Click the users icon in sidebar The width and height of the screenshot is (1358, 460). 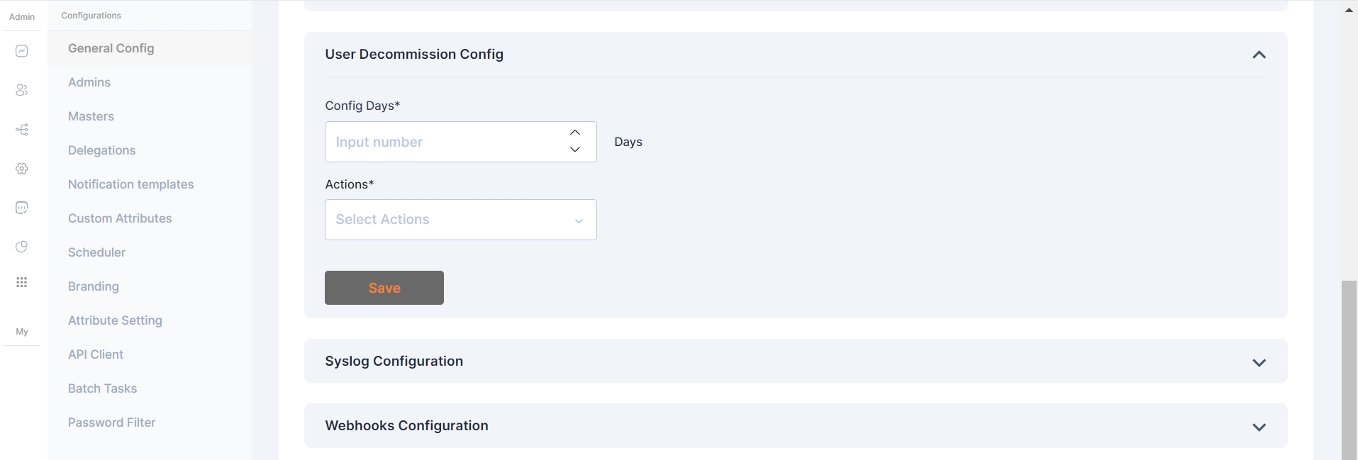coord(22,90)
